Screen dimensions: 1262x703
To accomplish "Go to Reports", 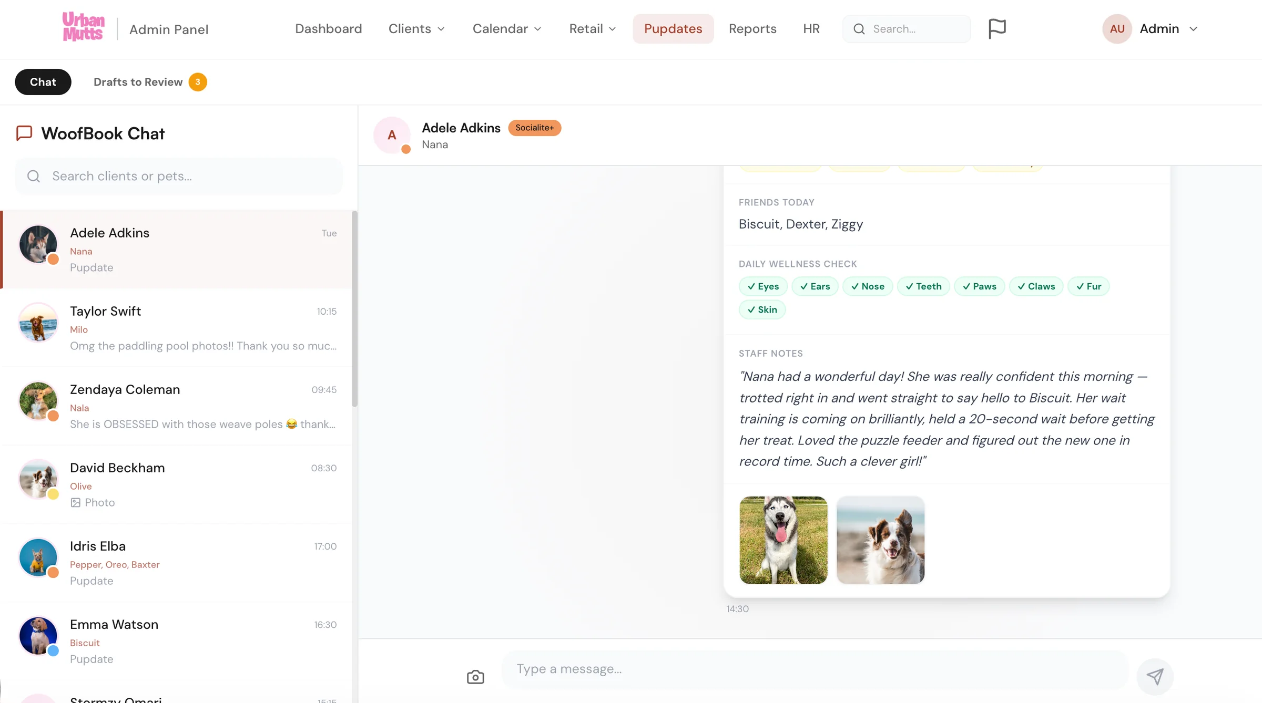I will [x=752, y=29].
